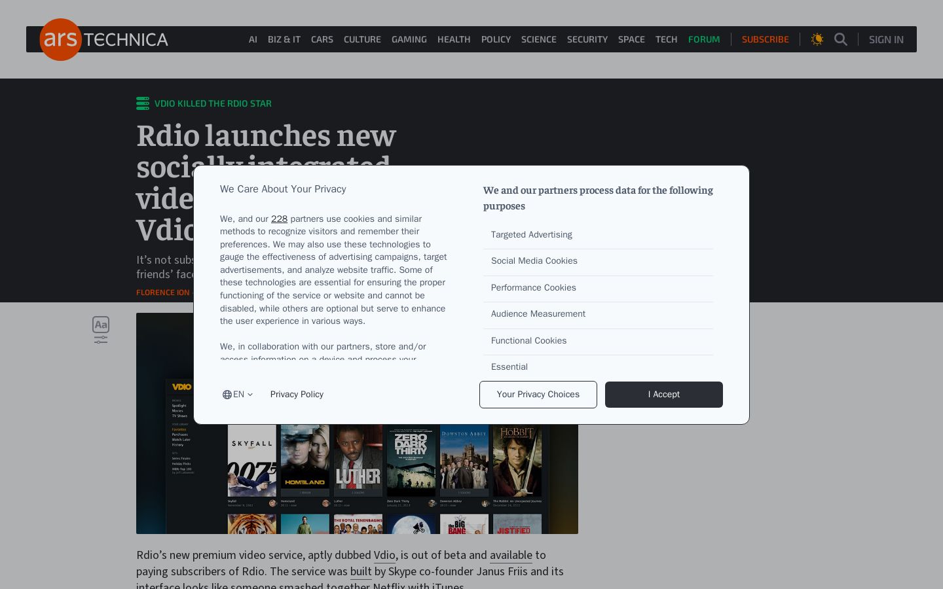Viewport: 943px width, 589px height.
Task: Open the AI section
Action: point(253,39)
